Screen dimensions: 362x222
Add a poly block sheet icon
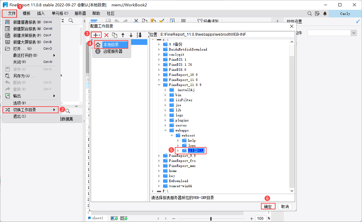tap(124, 218)
